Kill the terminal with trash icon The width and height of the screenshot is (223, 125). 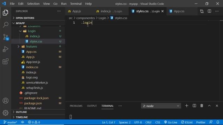coord(202,106)
